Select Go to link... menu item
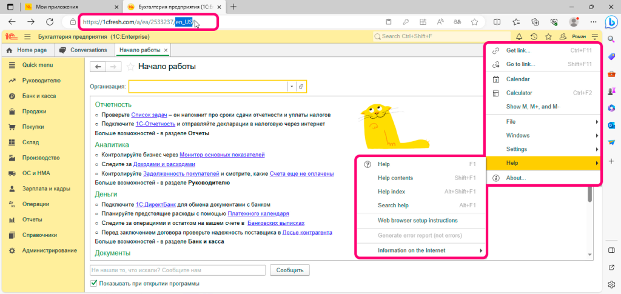This screenshot has width=621, height=294. coord(543,64)
